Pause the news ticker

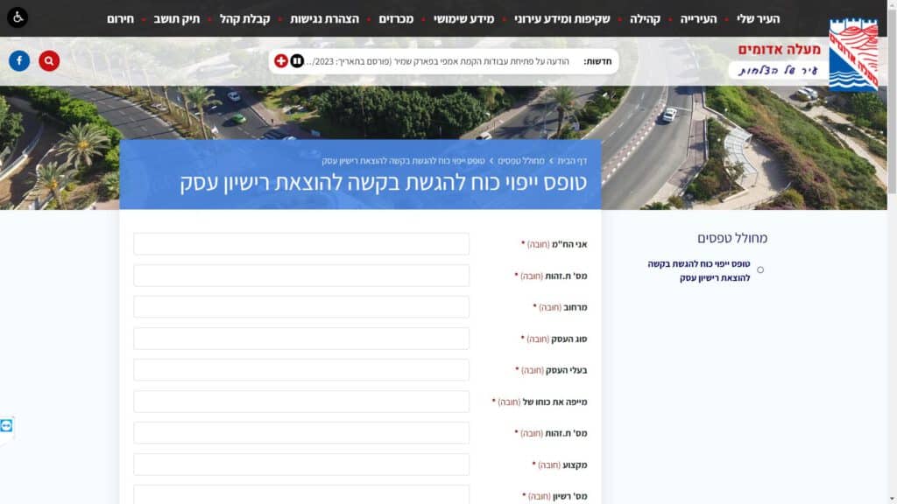point(297,60)
